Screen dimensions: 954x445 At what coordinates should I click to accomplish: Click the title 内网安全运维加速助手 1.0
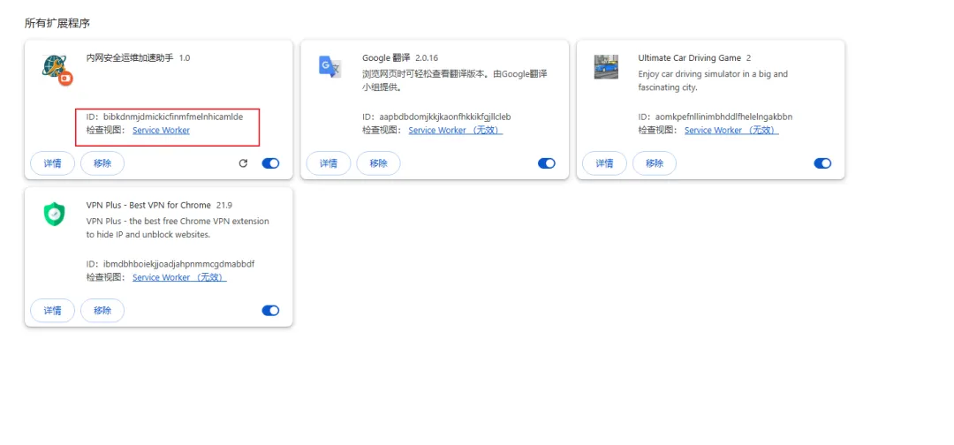[138, 57]
